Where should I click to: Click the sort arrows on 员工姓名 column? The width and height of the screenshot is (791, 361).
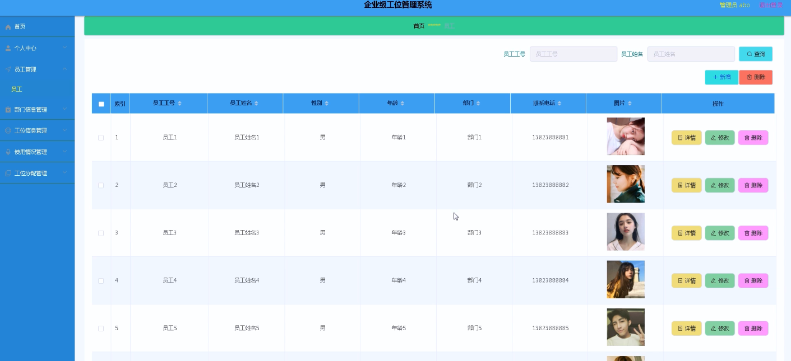[x=256, y=103]
